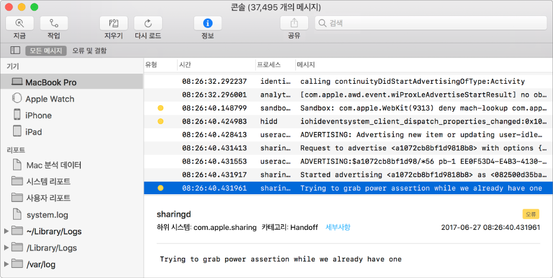Click the 공유 (Share) toolbar icon
This screenshot has width=553, height=278.
[x=294, y=23]
